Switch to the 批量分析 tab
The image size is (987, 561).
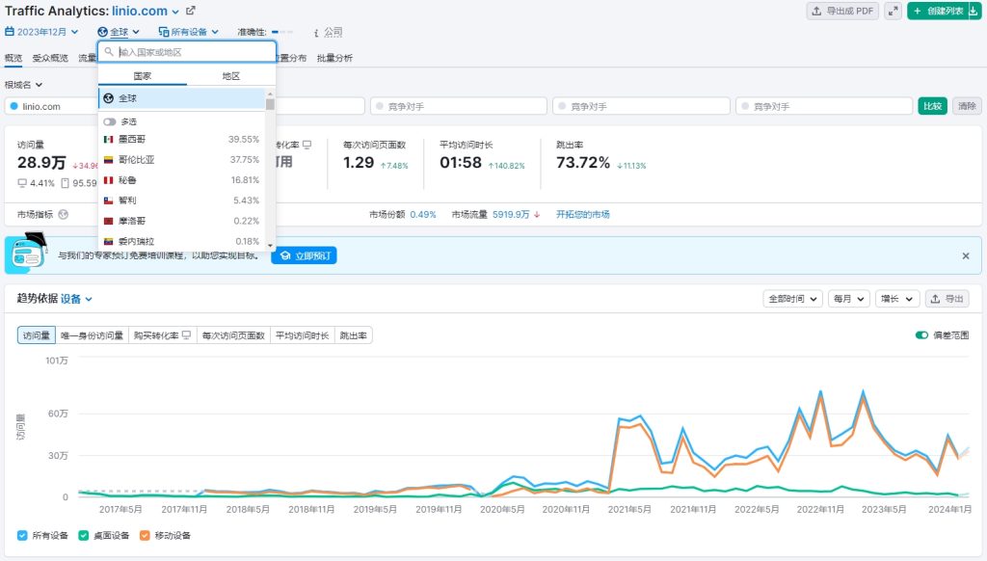pyautogui.click(x=334, y=58)
